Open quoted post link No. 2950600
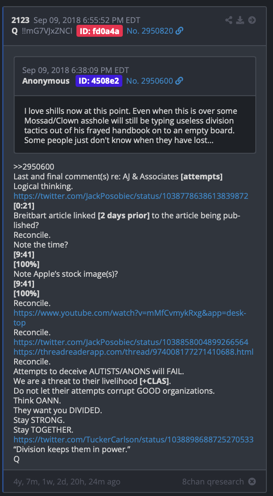 (150, 81)
